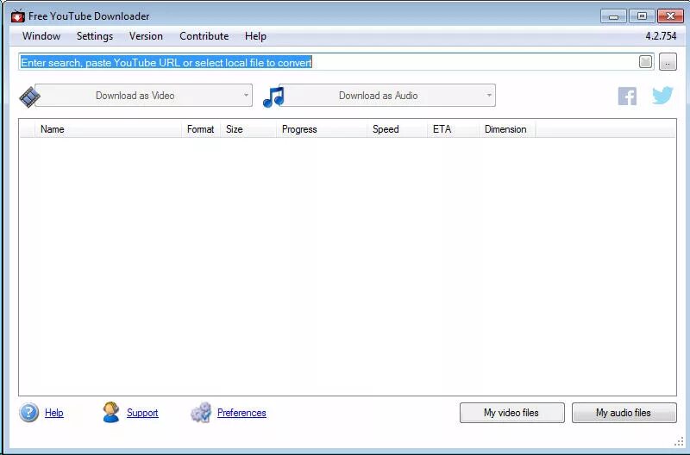Click the Download as Video button
Screen dimensions: 690x455
click(x=143, y=96)
